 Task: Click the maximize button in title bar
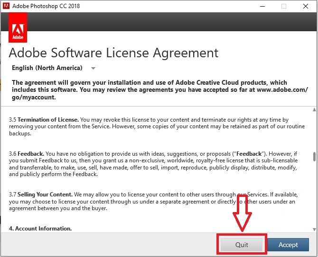point(284,6)
